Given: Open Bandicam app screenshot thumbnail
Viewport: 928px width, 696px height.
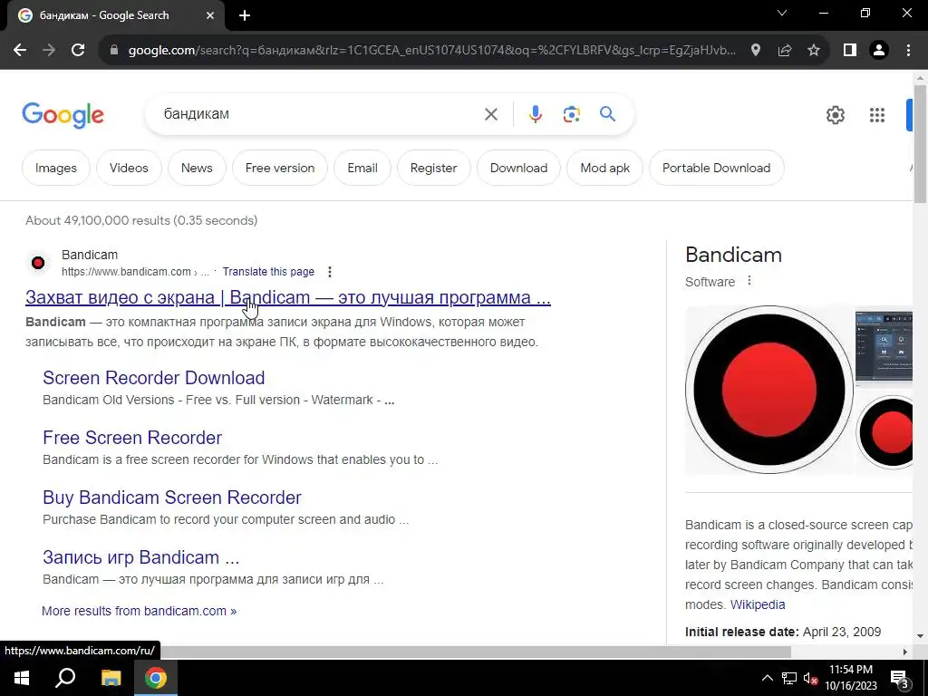Looking at the screenshot, I should [884, 347].
